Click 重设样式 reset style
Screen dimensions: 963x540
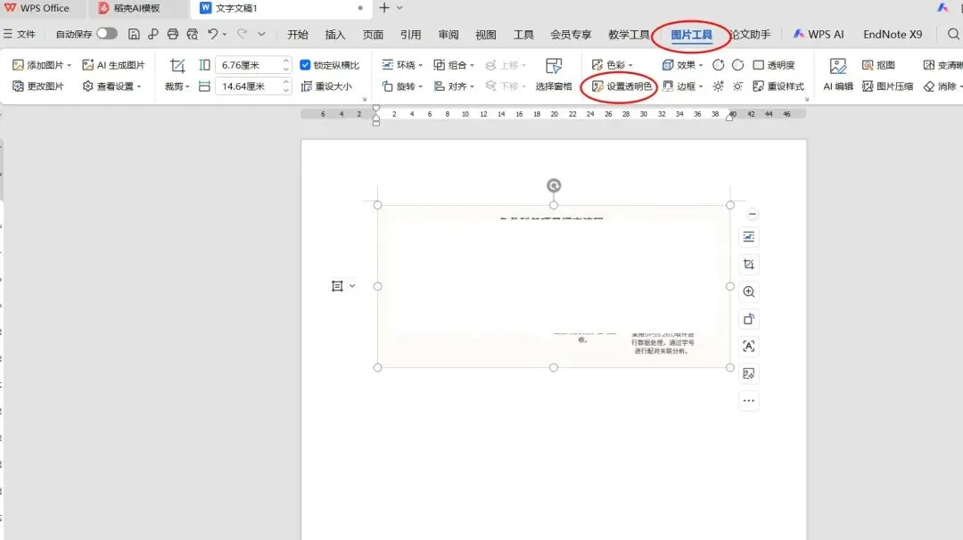click(778, 86)
